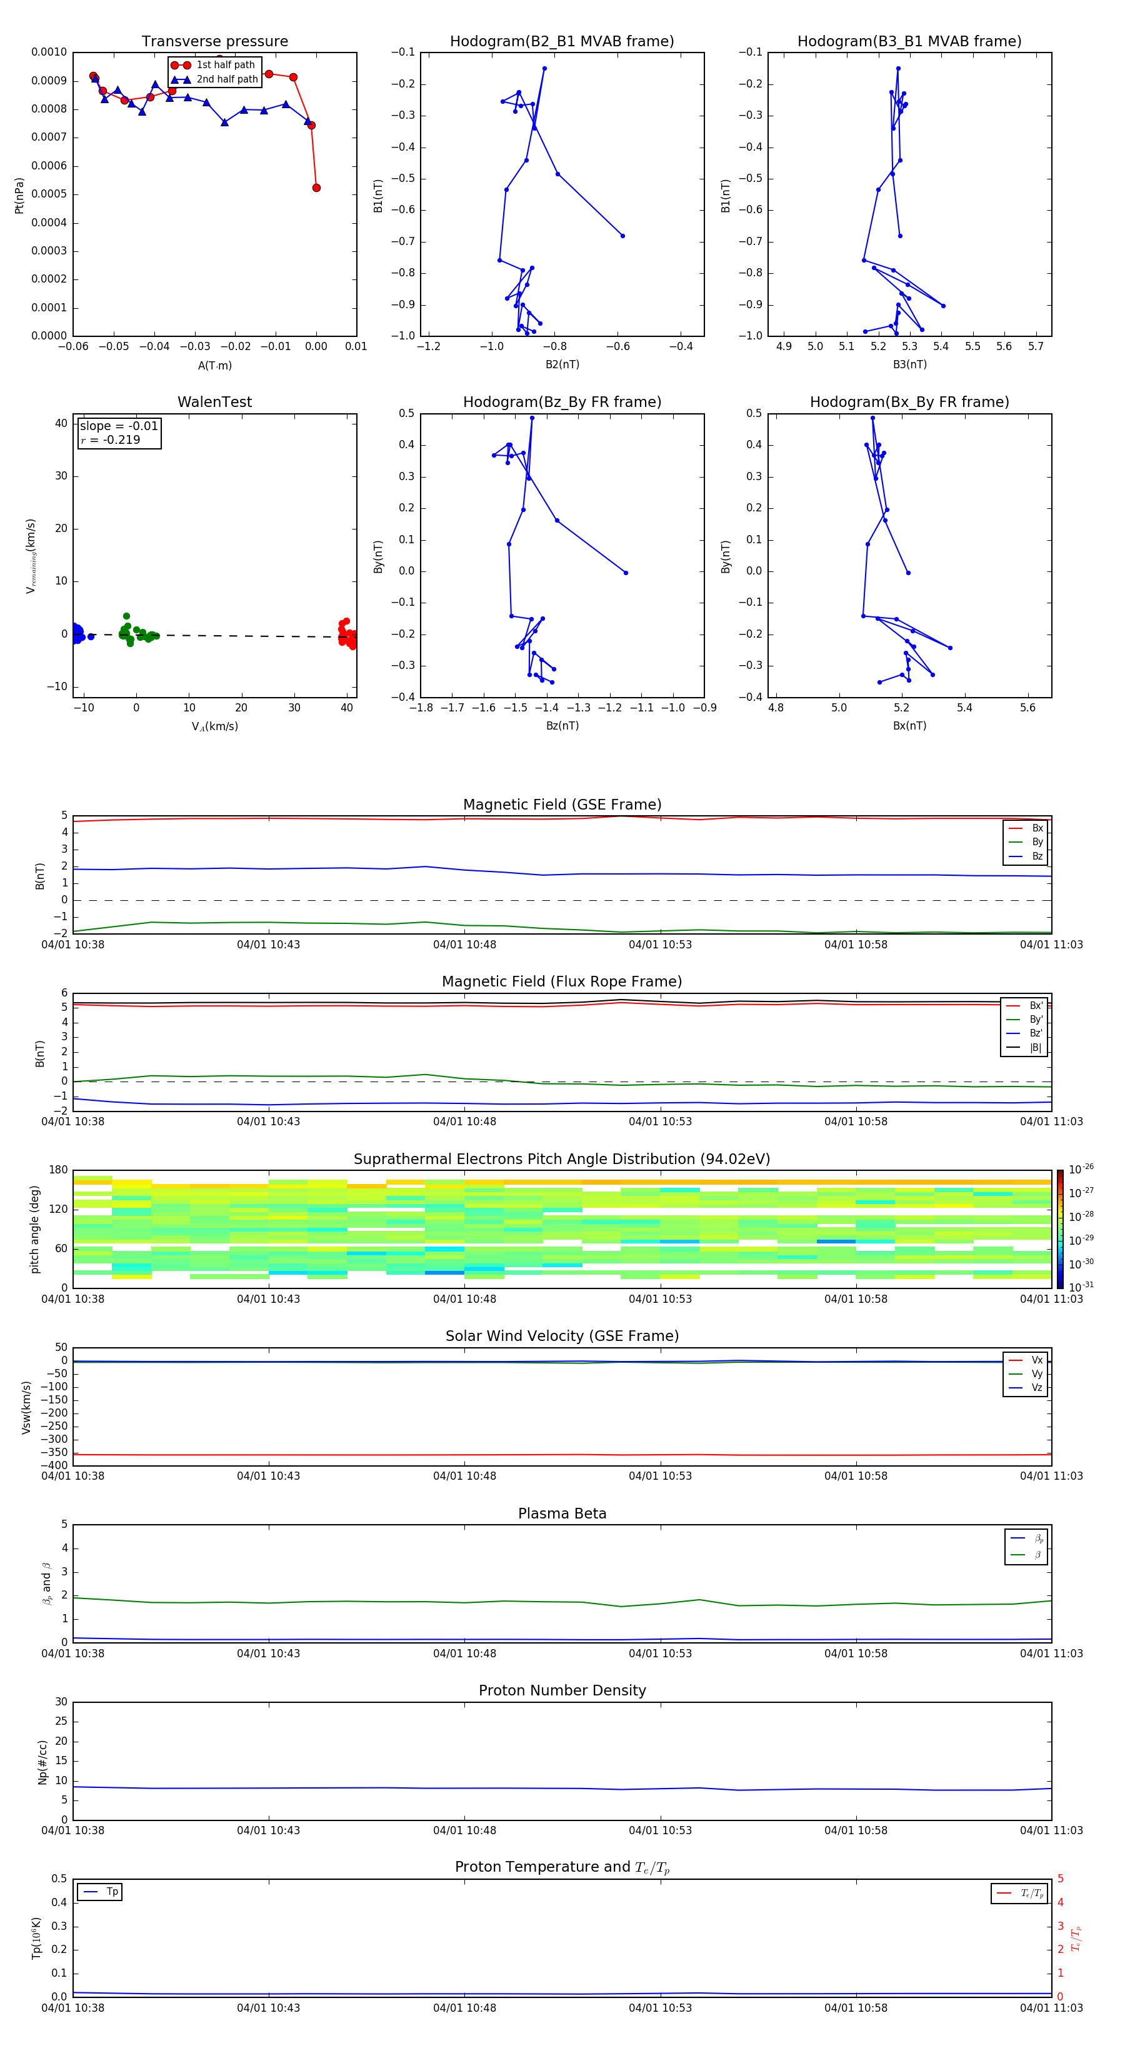Click the "Bx(nT)" x-axis label

click(909, 726)
